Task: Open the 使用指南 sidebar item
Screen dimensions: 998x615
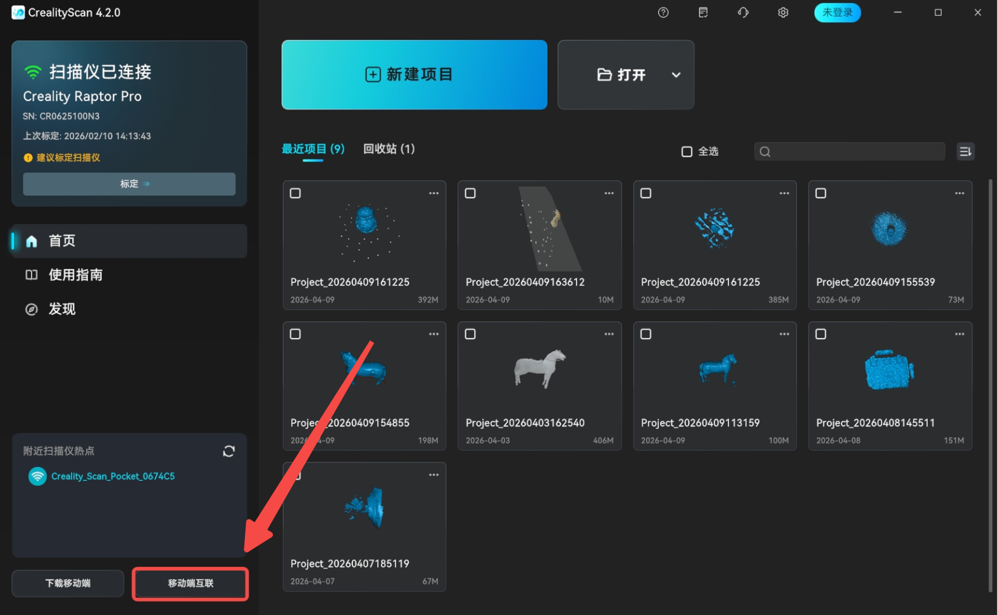Action: pos(75,275)
